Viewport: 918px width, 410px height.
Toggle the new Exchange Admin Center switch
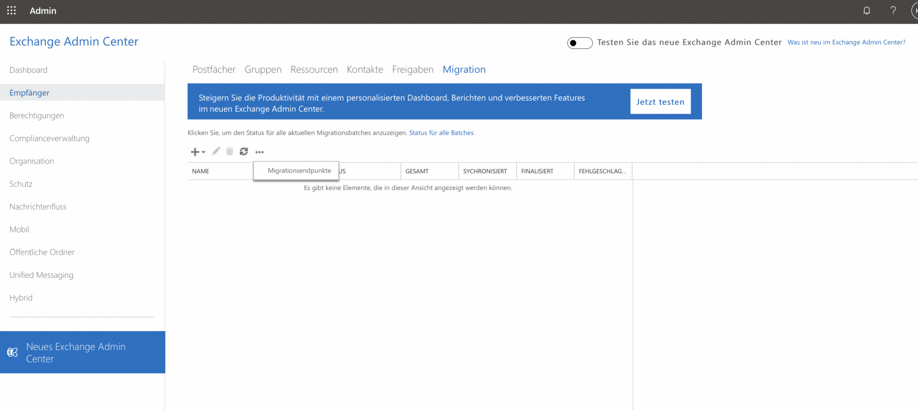[579, 43]
